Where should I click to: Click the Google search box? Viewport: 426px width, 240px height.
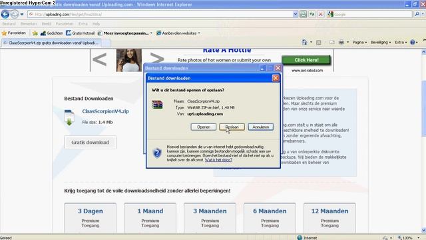click(x=369, y=14)
